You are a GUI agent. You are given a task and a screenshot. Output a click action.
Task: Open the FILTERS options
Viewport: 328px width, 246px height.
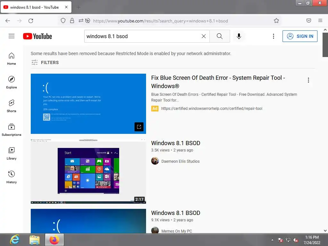point(45,62)
